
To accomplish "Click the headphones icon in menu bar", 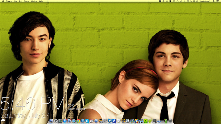I will pos(163,1).
